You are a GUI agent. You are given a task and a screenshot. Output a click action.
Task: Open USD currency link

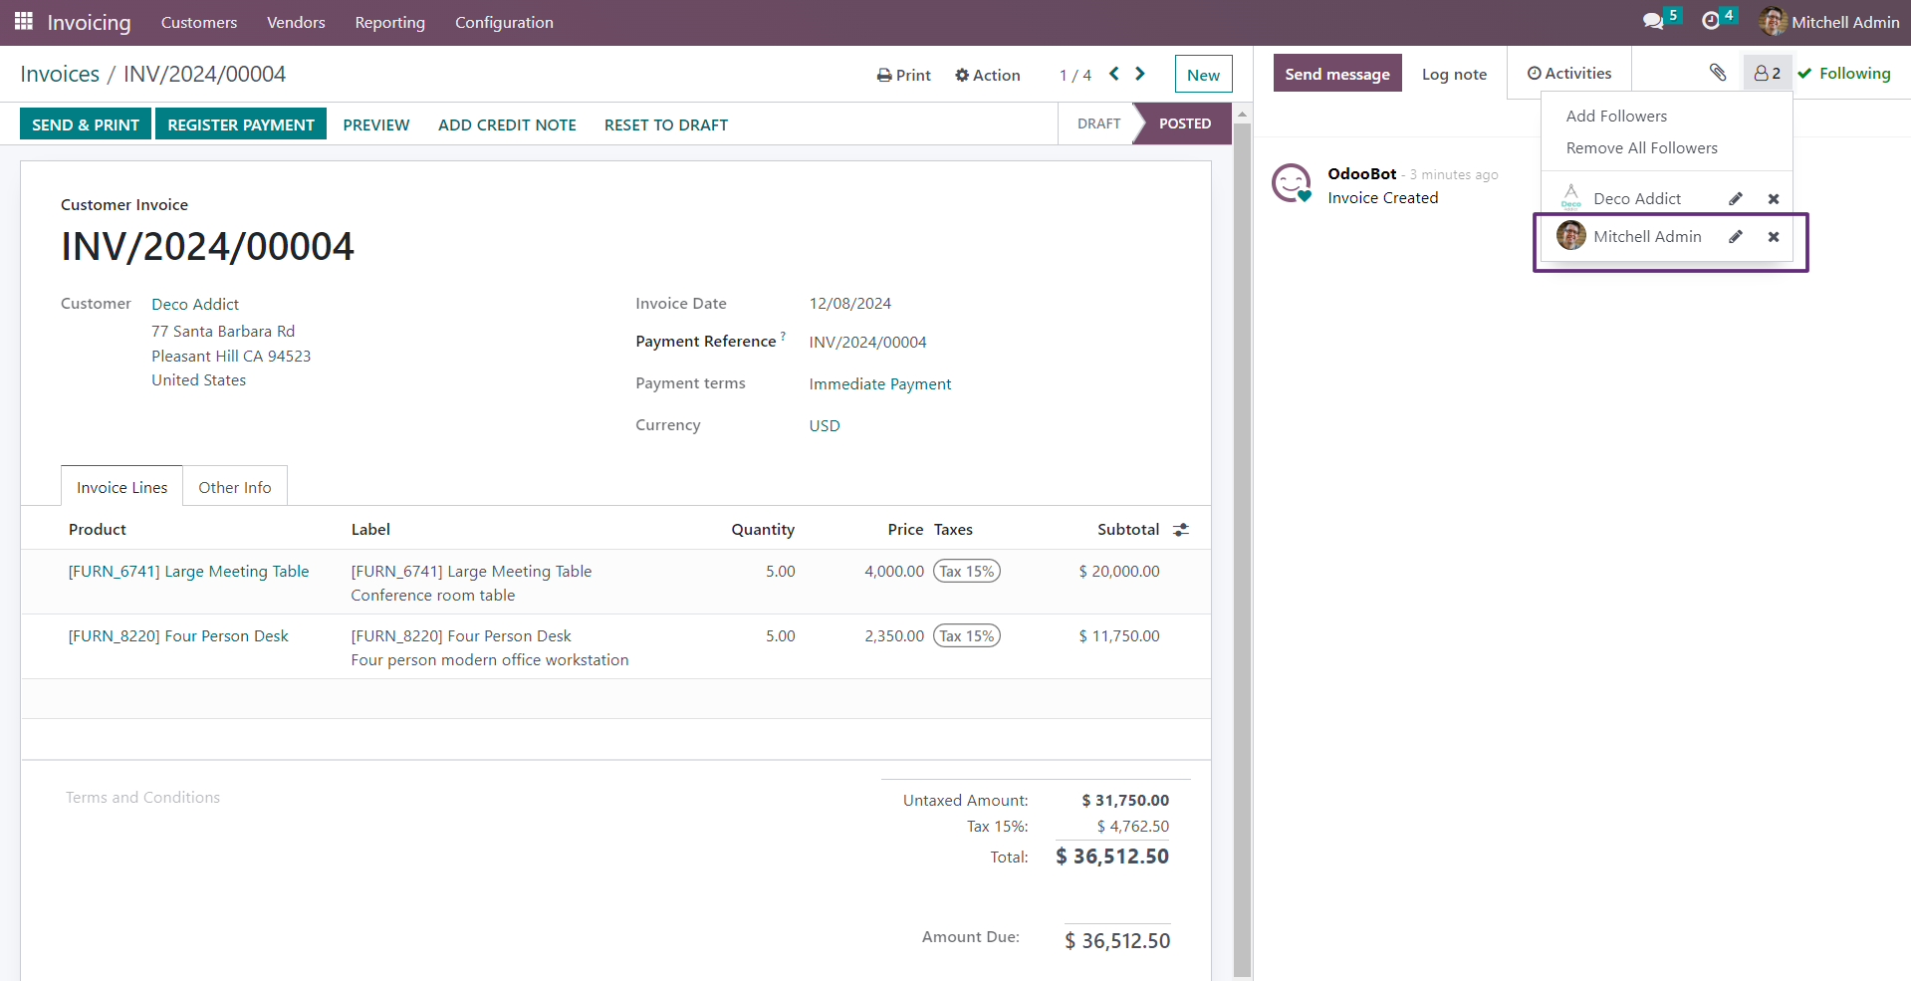[x=825, y=426]
